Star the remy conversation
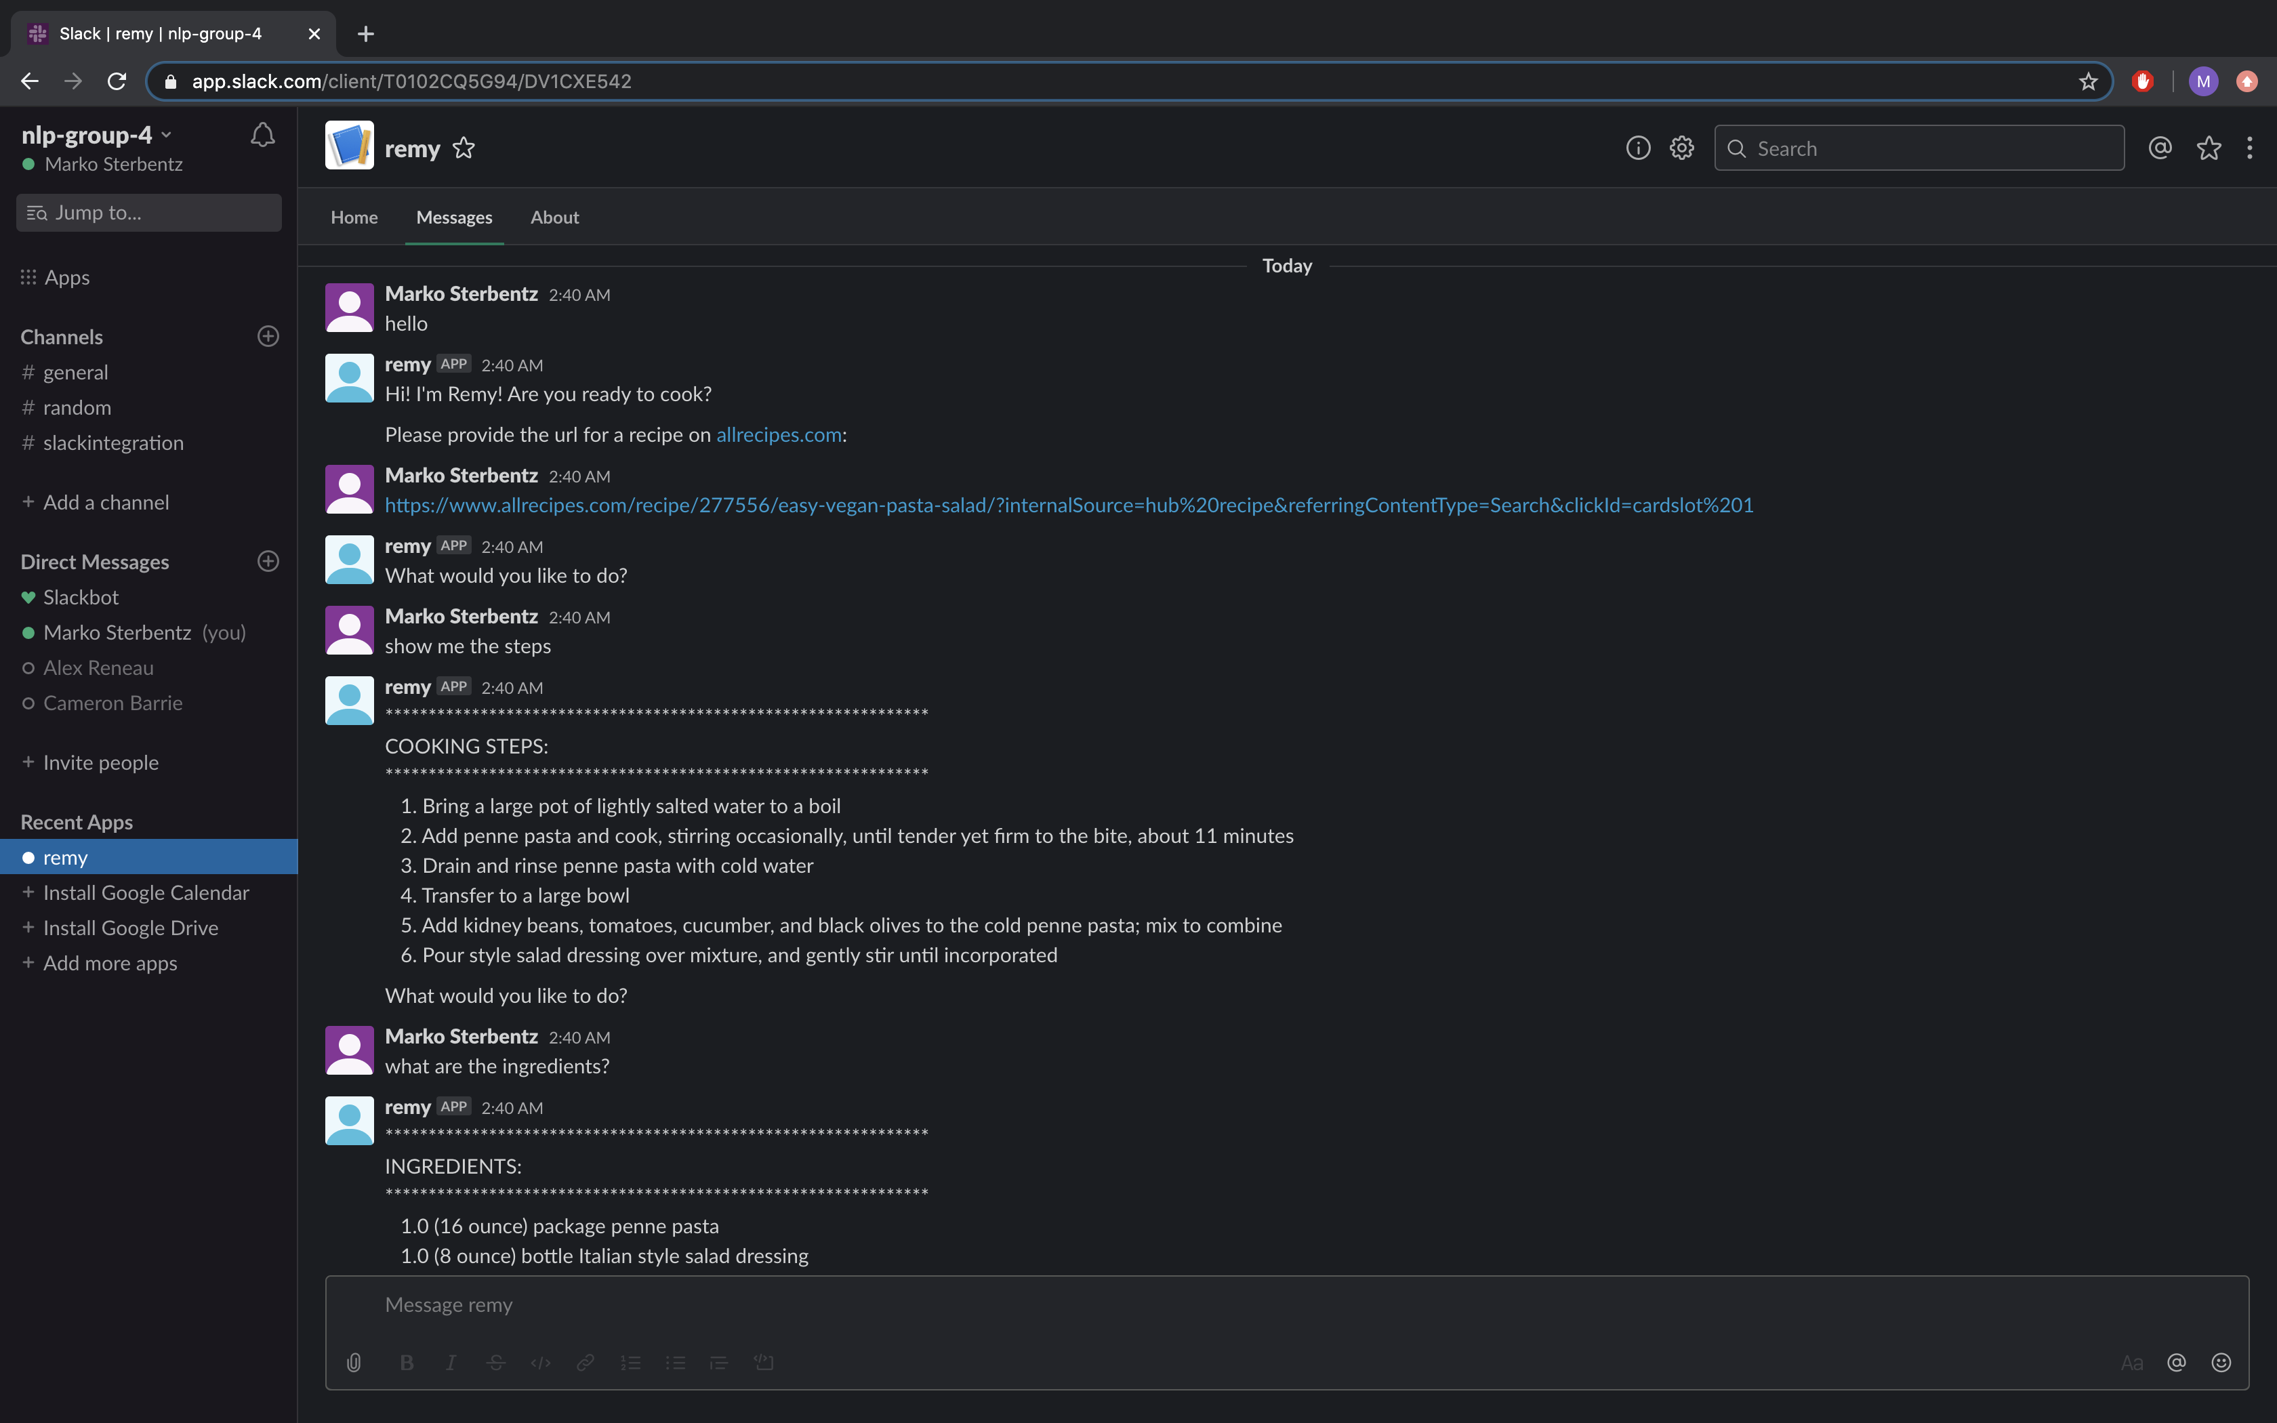The image size is (2277, 1423). (x=464, y=148)
